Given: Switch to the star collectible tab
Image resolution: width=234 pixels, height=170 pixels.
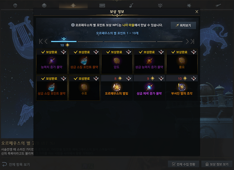Looking at the screenshot, I should [x=73, y=6].
